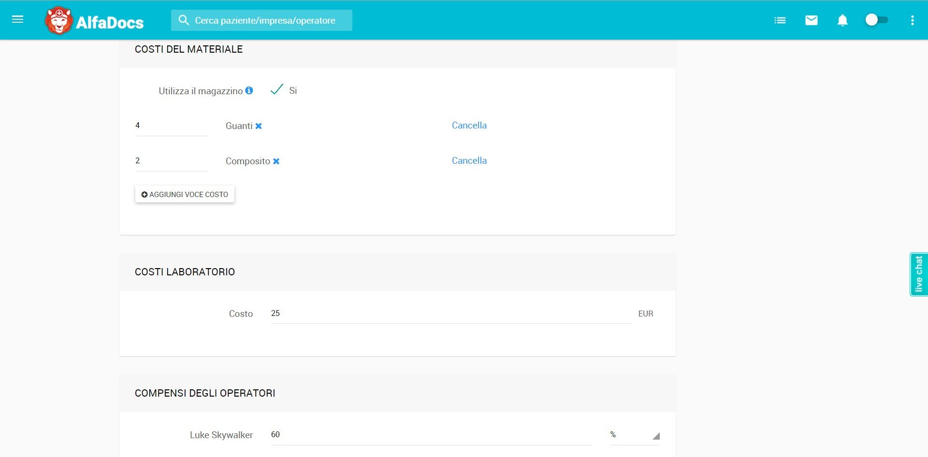Toggle the Utilizza il magazzino Si checkmark
The width and height of the screenshot is (928, 457).
[x=277, y=90]
